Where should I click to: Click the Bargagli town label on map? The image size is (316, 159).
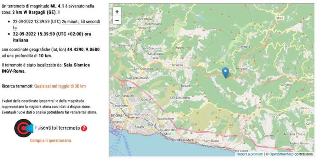click(x=241, y=68)
